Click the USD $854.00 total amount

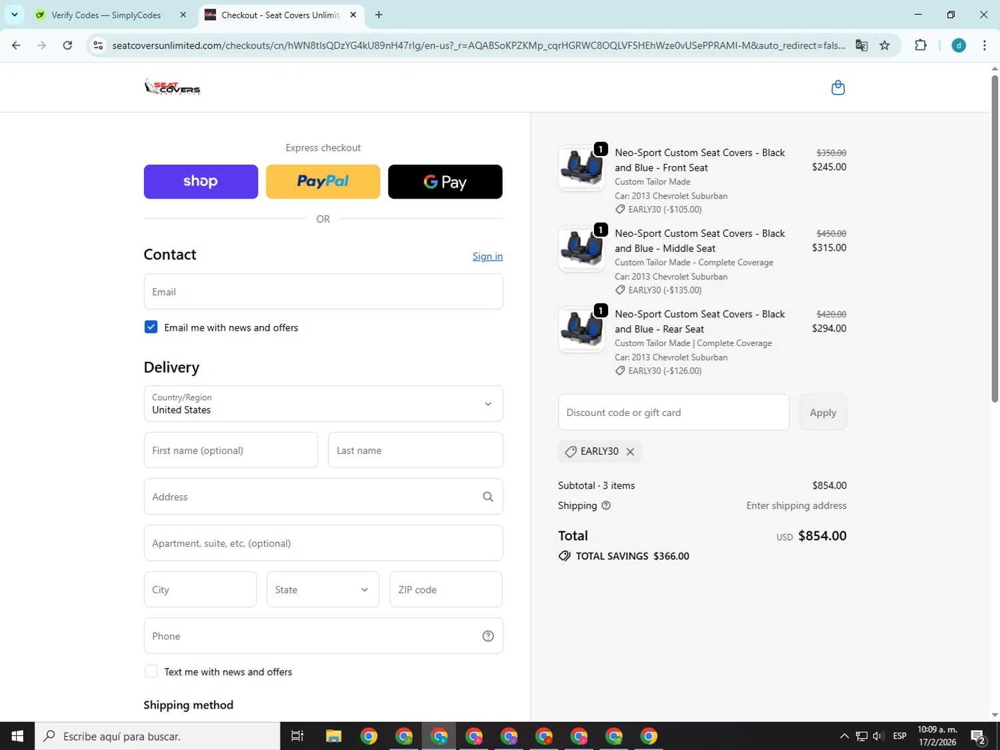[811, 536]
